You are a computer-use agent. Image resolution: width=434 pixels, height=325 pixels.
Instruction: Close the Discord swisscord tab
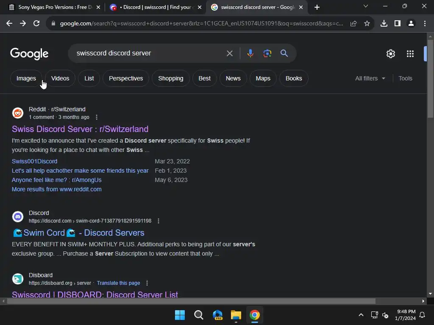200,8
